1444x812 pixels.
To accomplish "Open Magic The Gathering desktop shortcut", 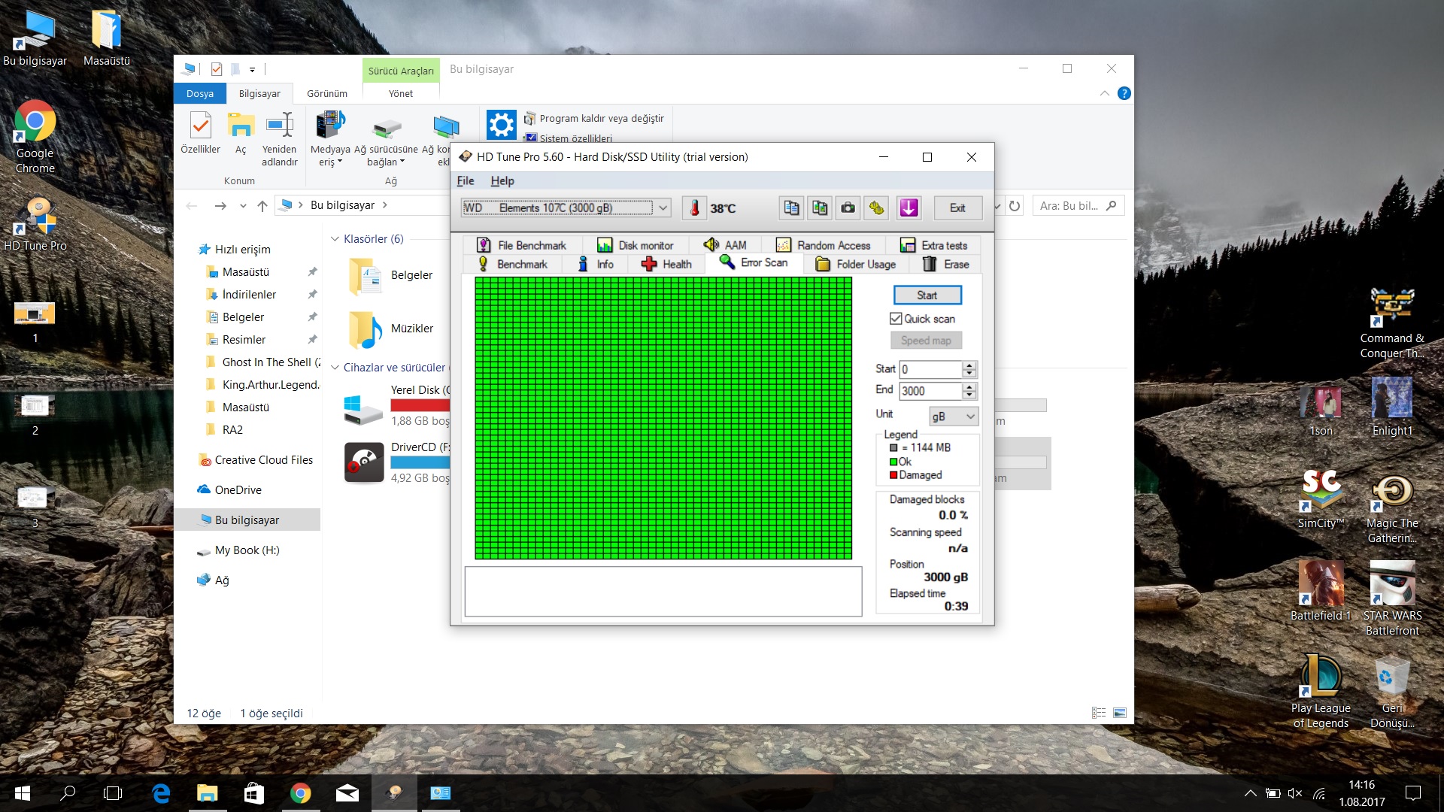I will pos(1392,507).
